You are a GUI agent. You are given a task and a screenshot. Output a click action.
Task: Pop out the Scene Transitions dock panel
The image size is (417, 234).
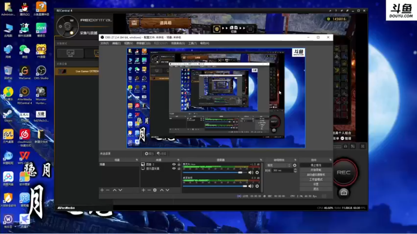click(x=295, y=160)
